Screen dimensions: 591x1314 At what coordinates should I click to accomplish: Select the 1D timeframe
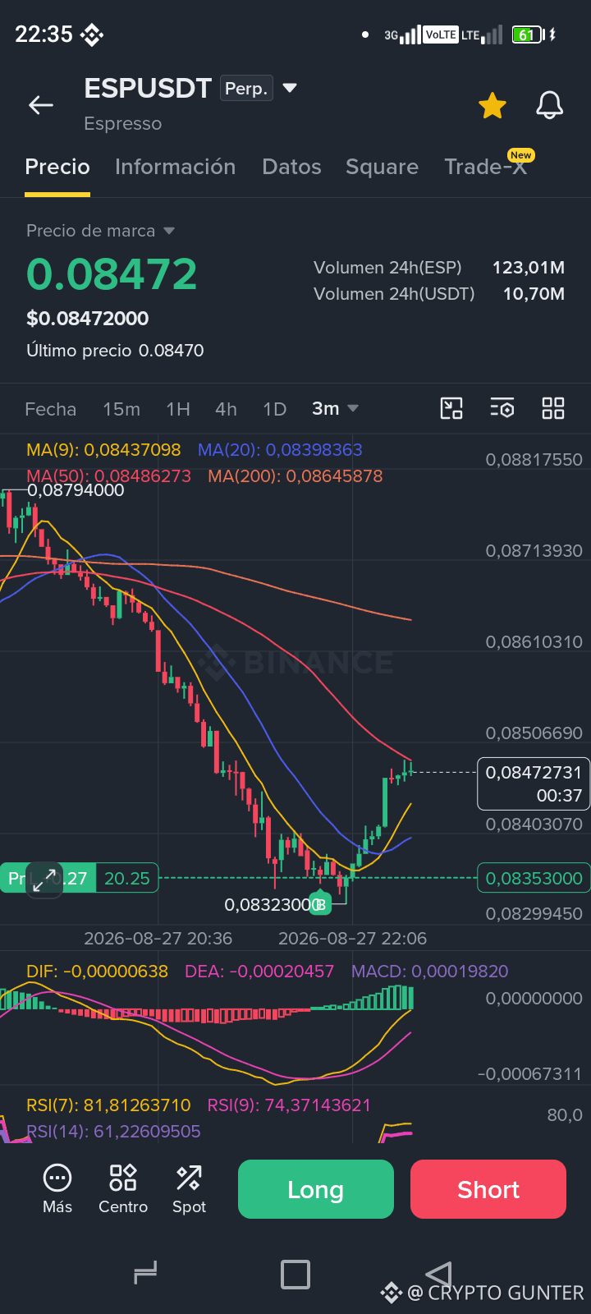(x=274, y=409)
